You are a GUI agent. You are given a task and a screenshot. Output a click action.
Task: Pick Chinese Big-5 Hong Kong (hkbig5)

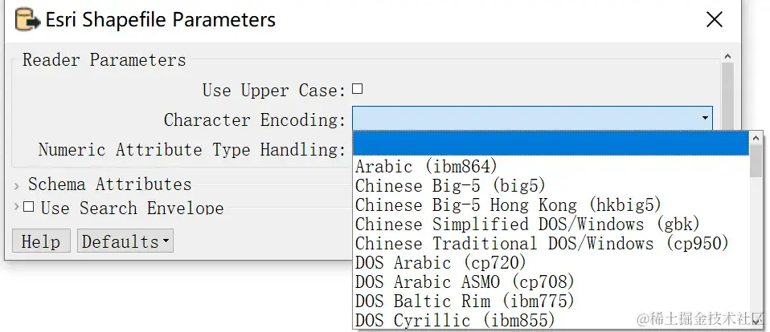point(508,205)
